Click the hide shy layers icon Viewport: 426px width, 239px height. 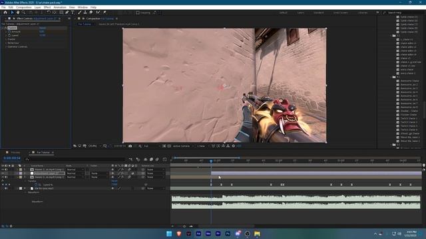[x=145, y=159]
